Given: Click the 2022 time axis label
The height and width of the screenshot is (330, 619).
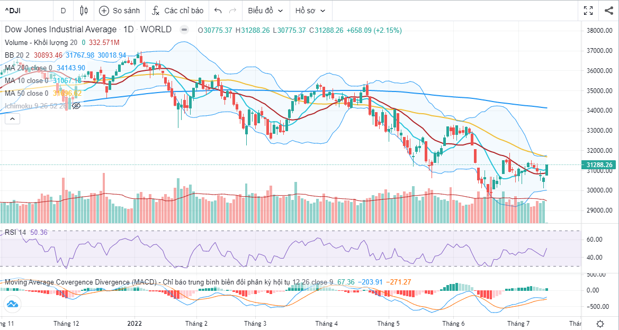Looking at the screenshot, I should pyautogui.click(x=134, y=324).
